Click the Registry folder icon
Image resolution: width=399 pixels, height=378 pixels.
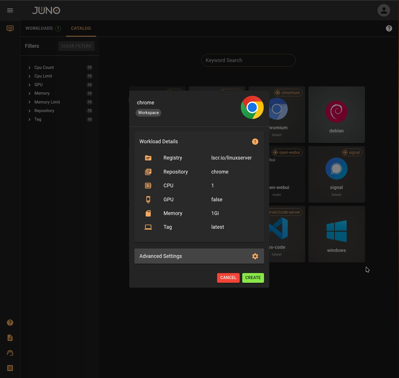[148, 158]
